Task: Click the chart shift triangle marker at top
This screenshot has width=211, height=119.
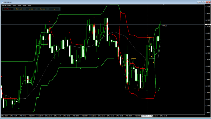Action: [x=164, y=5]
